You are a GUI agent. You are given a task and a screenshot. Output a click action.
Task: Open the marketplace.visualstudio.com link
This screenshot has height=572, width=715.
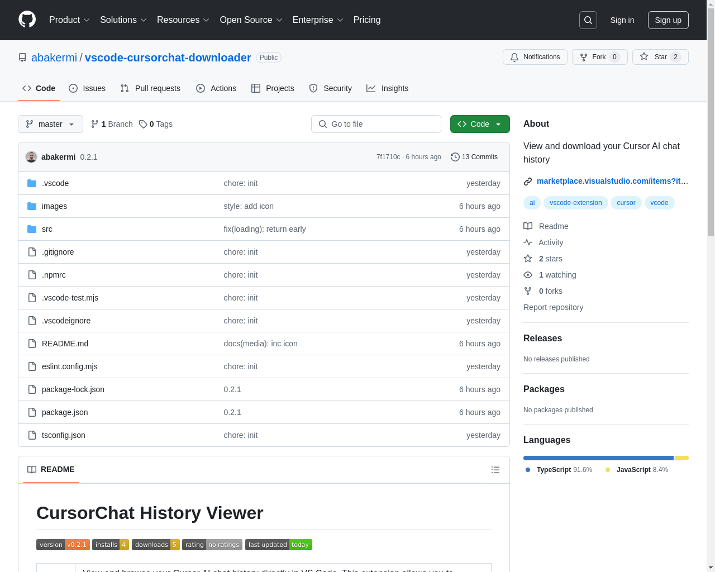pos(612,181)
